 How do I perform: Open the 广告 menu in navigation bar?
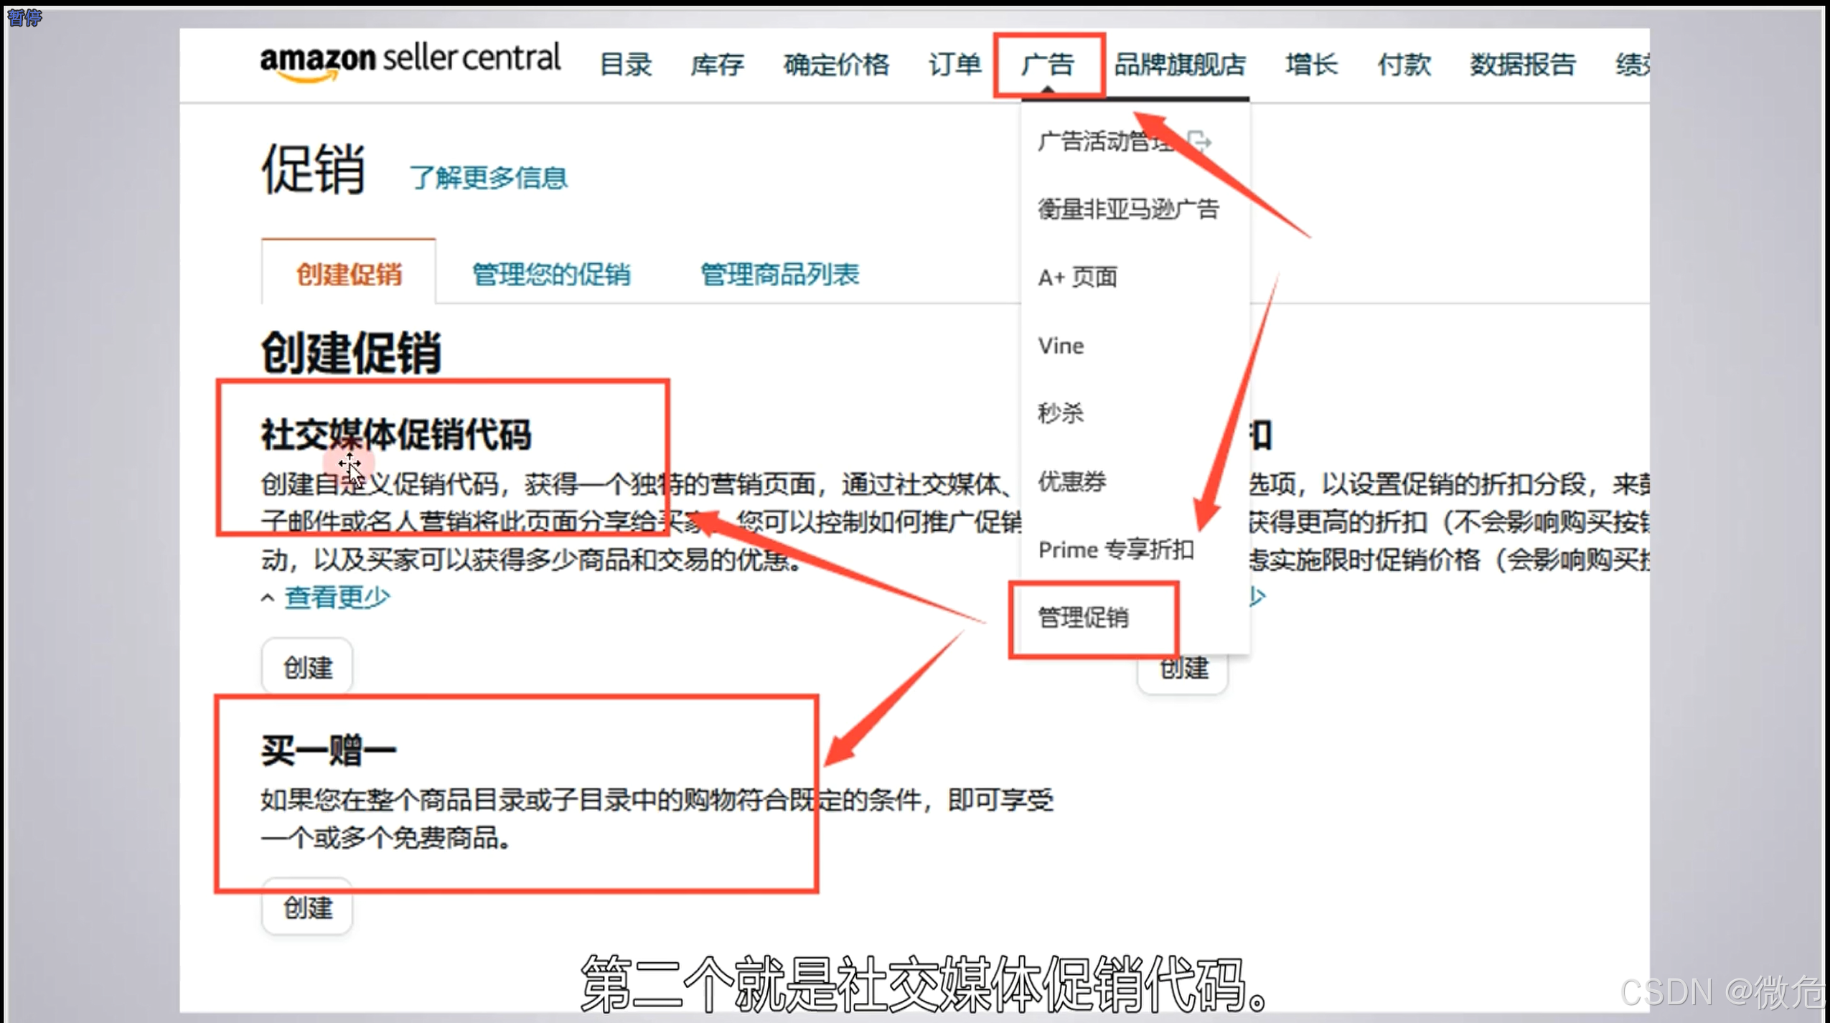click(1048, 65)
